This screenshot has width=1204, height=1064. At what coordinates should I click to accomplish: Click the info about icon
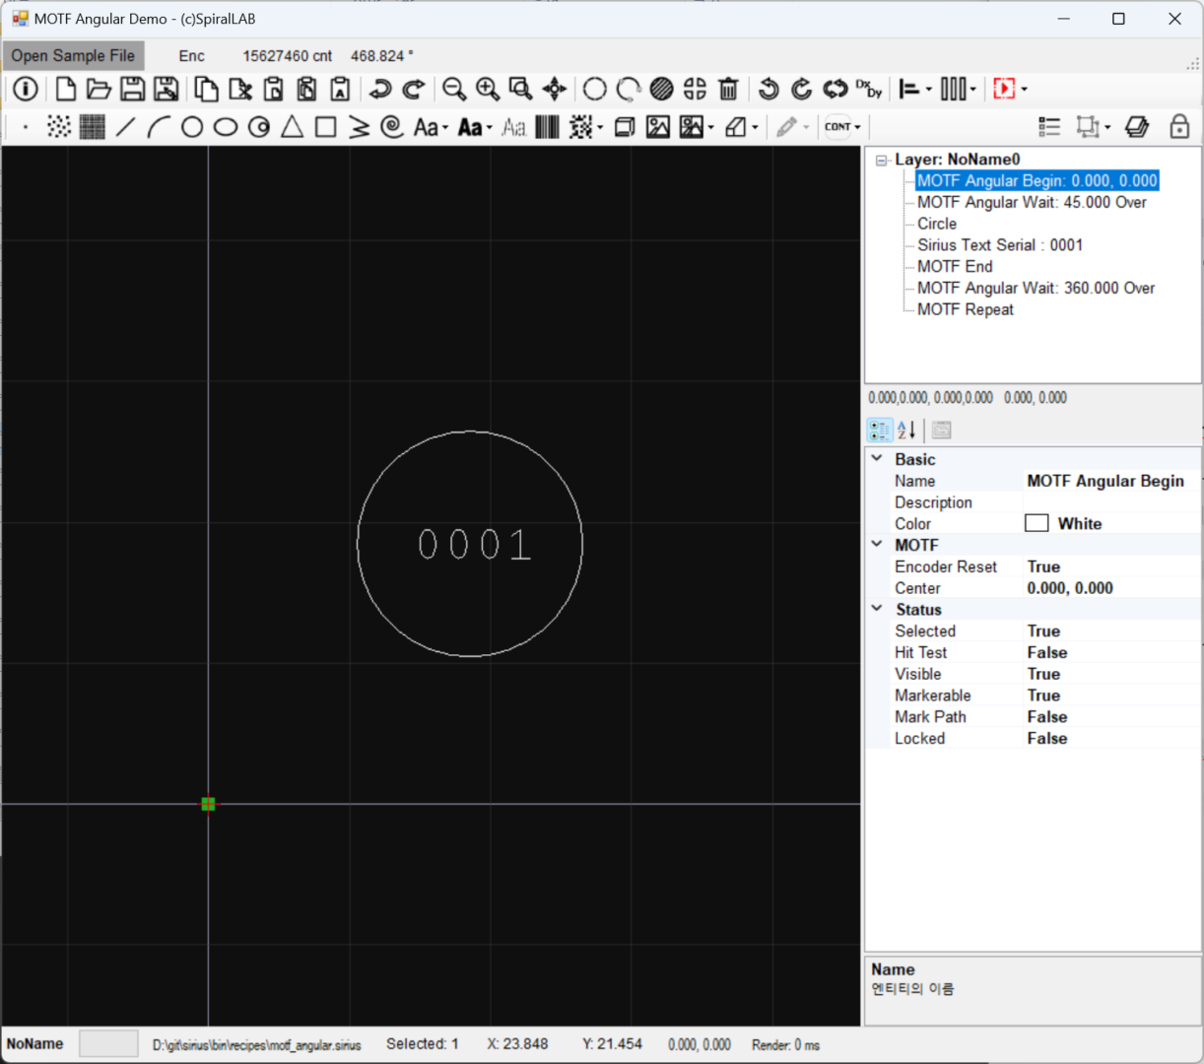coord(26,89)
